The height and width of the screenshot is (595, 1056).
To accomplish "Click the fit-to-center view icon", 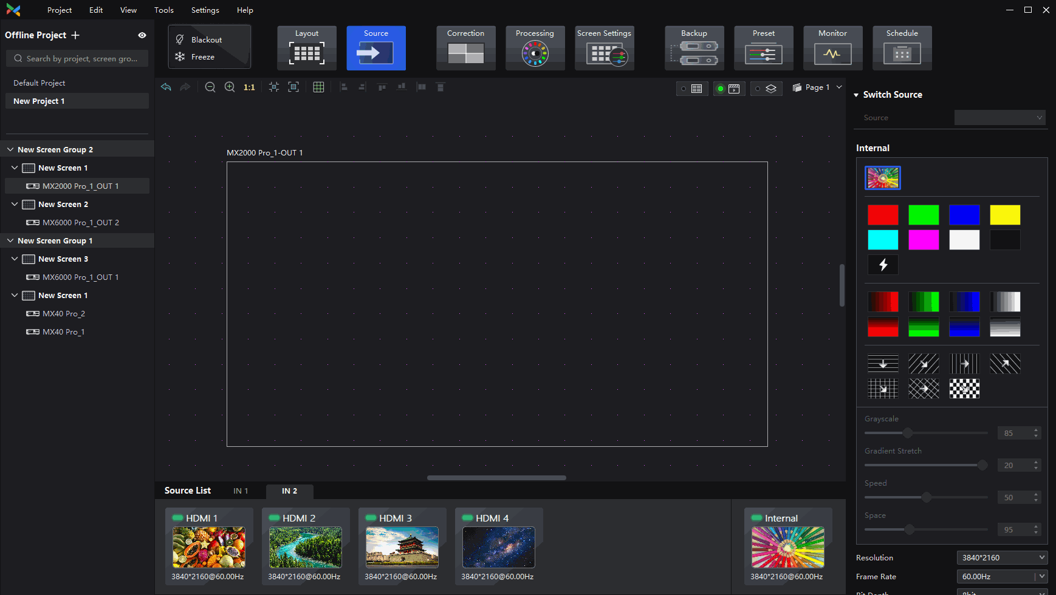I will click(x=274, y=87).
